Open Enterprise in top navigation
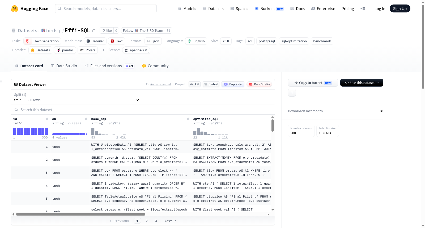Viewport: 425px width, 228px height. pos(323,8)
